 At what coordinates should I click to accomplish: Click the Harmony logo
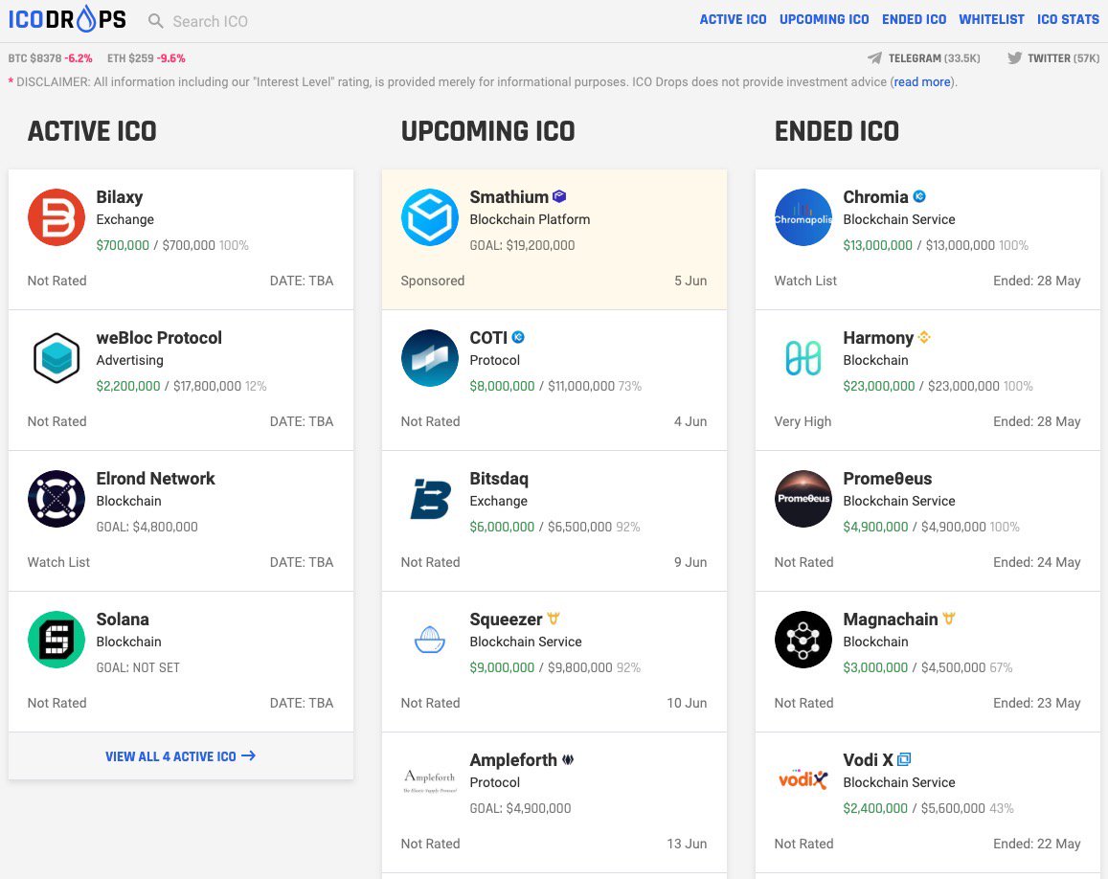(x=803, y=358)
